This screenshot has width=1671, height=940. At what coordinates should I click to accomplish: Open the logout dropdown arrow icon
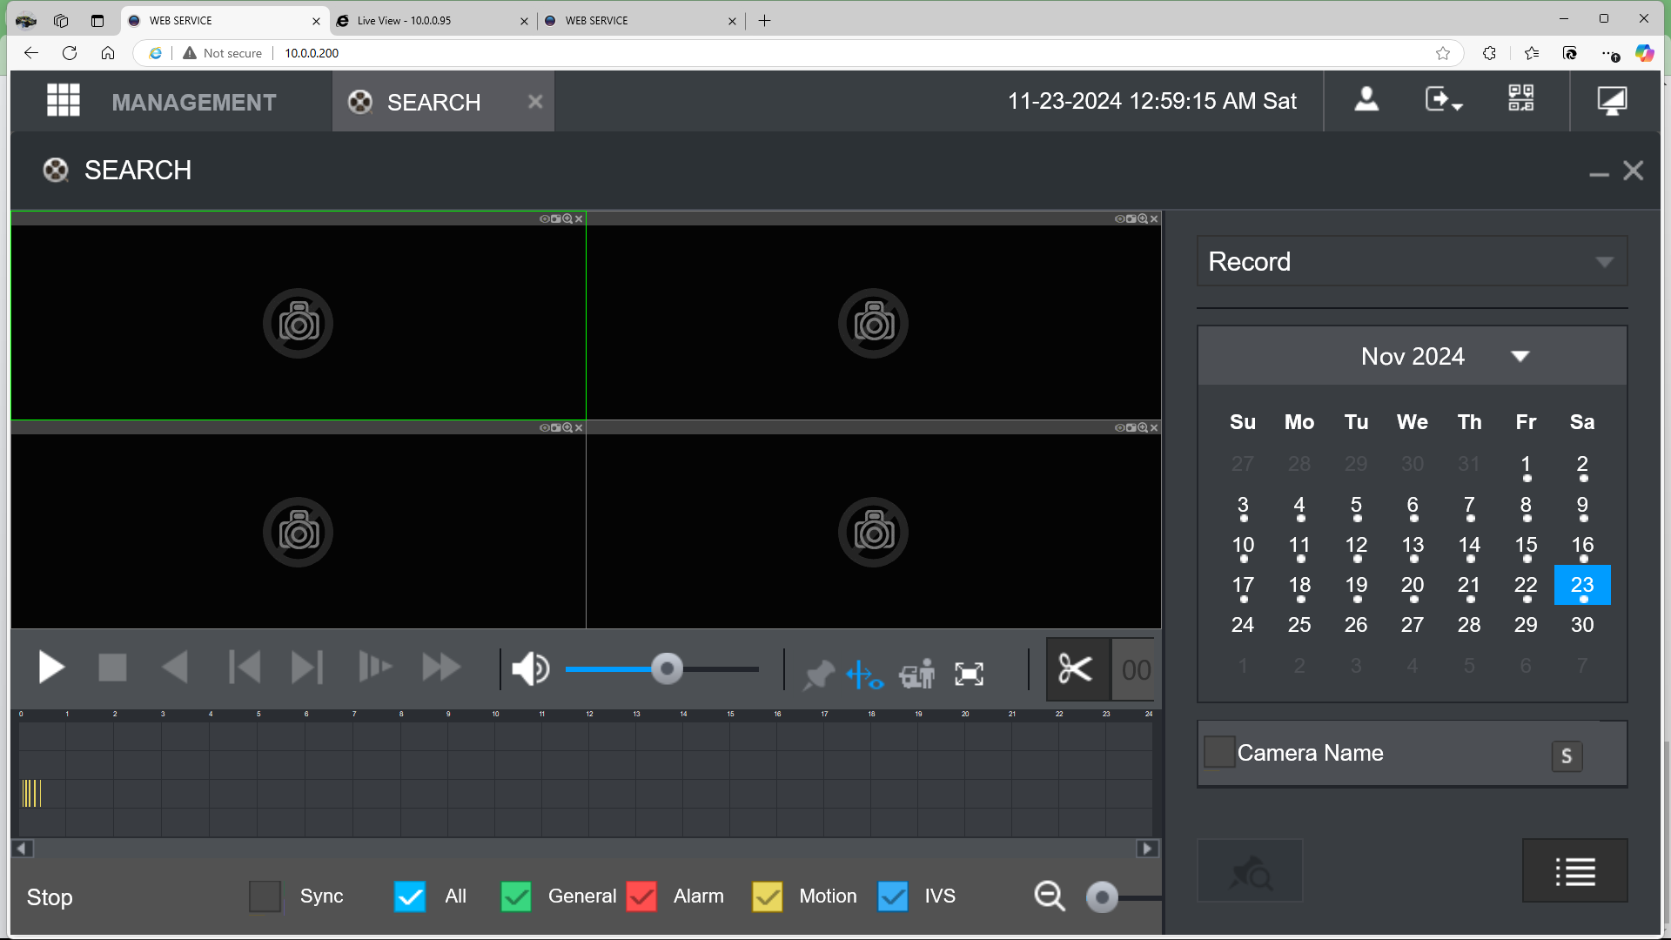(1444, 100)
